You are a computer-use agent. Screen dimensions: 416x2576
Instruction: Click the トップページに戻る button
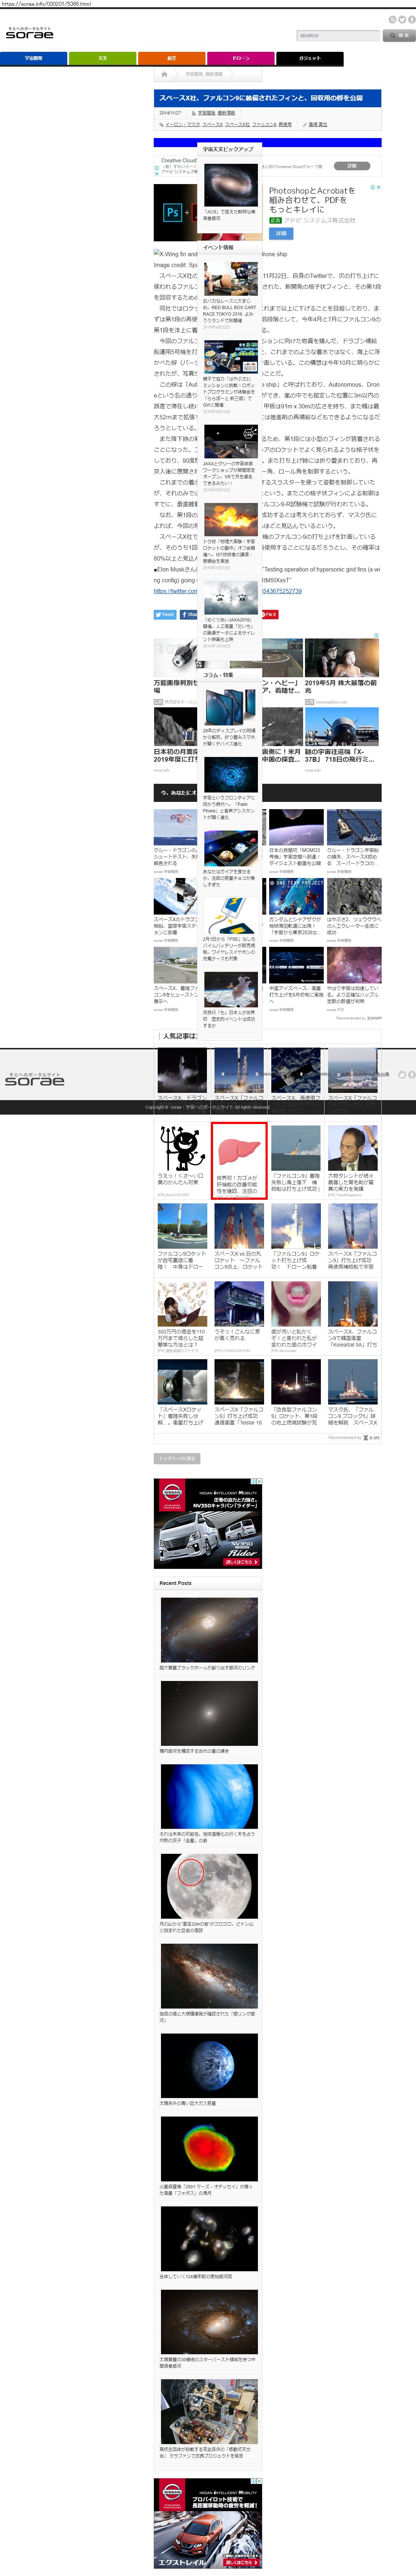click(177, 1459)
